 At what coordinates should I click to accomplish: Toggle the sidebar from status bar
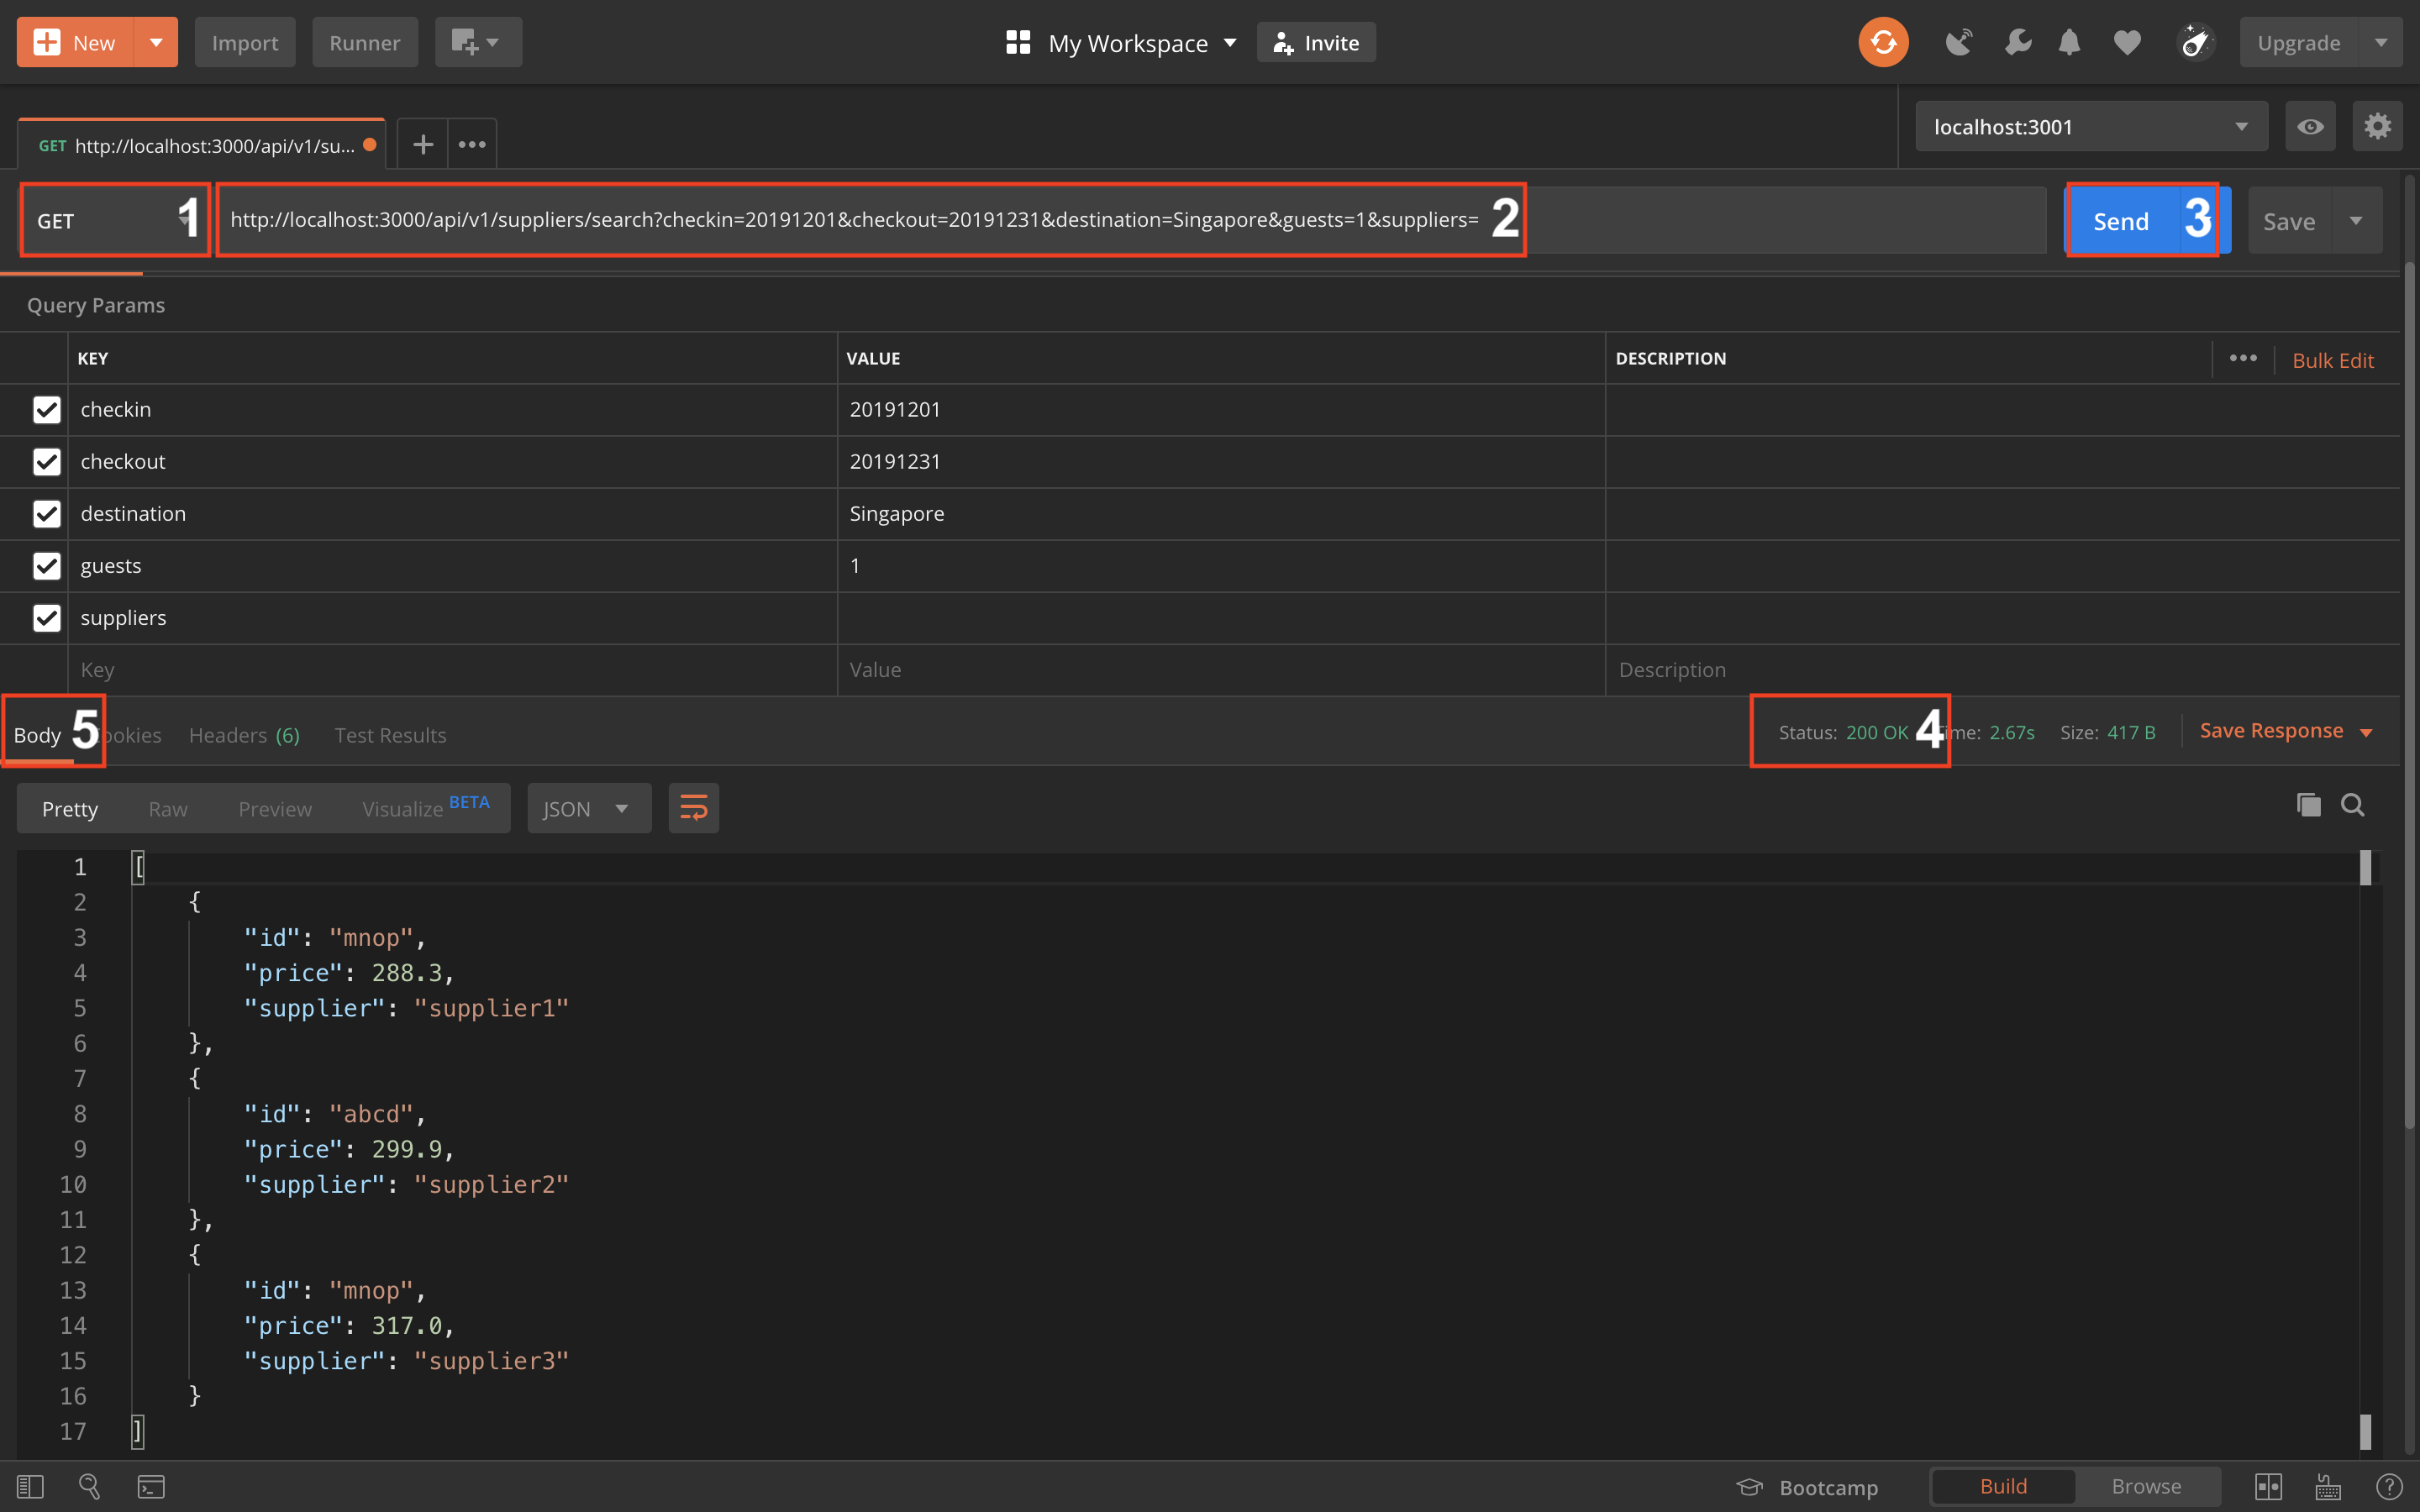tap(30, 1487)
